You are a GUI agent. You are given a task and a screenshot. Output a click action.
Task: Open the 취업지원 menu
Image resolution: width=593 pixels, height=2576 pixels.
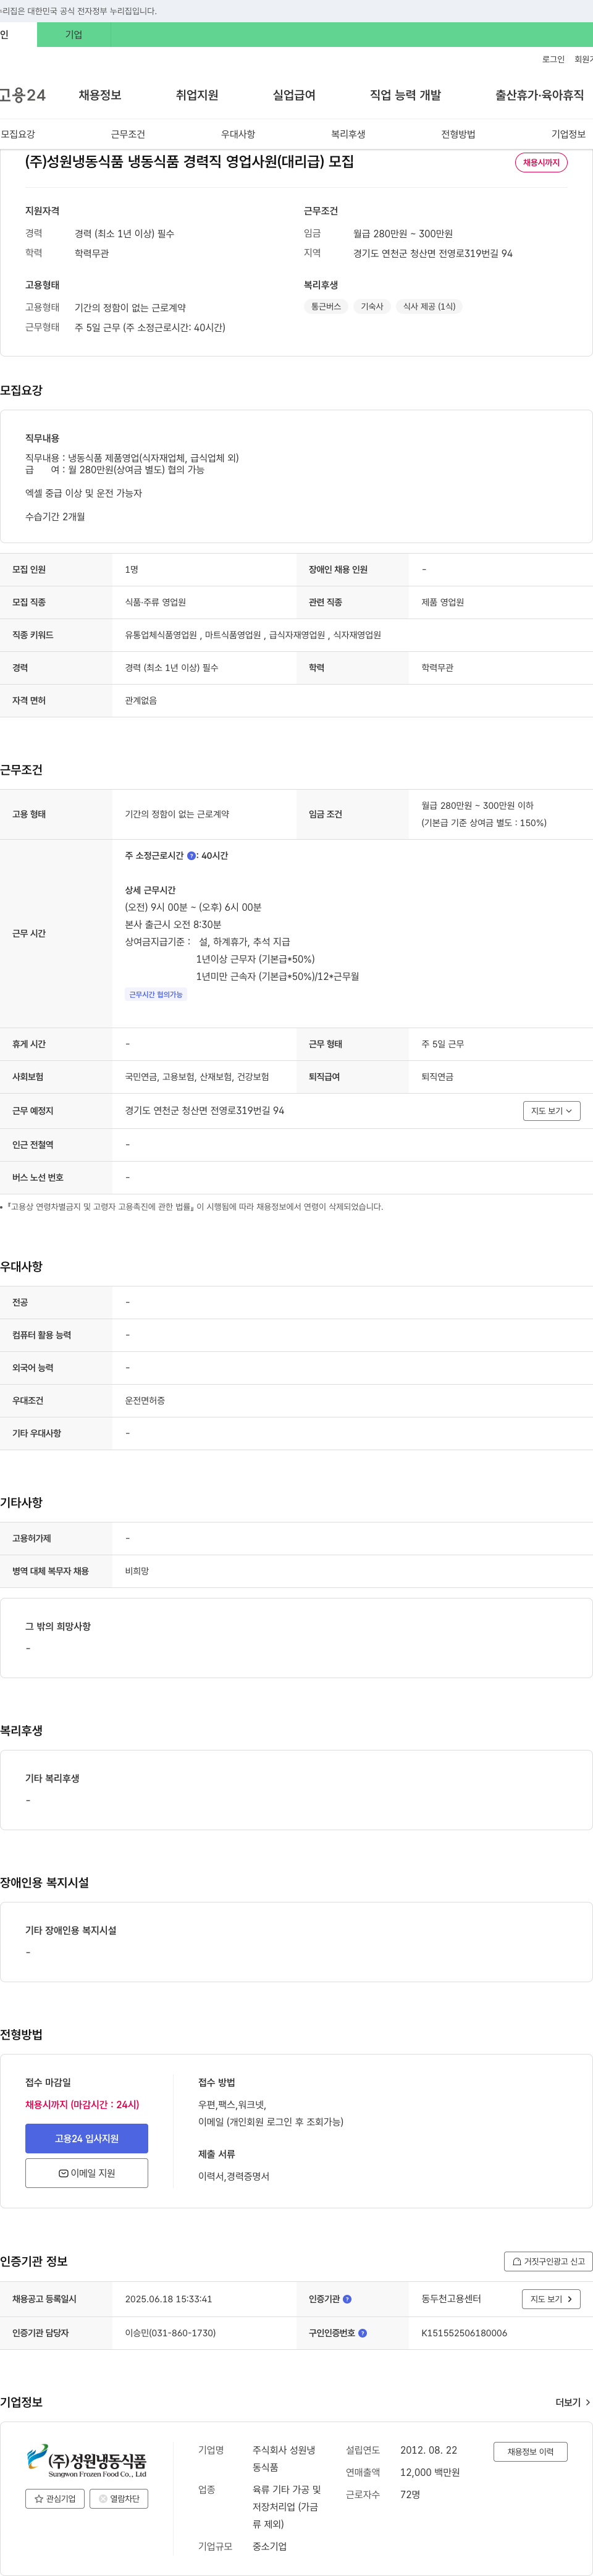pos(197,95)
